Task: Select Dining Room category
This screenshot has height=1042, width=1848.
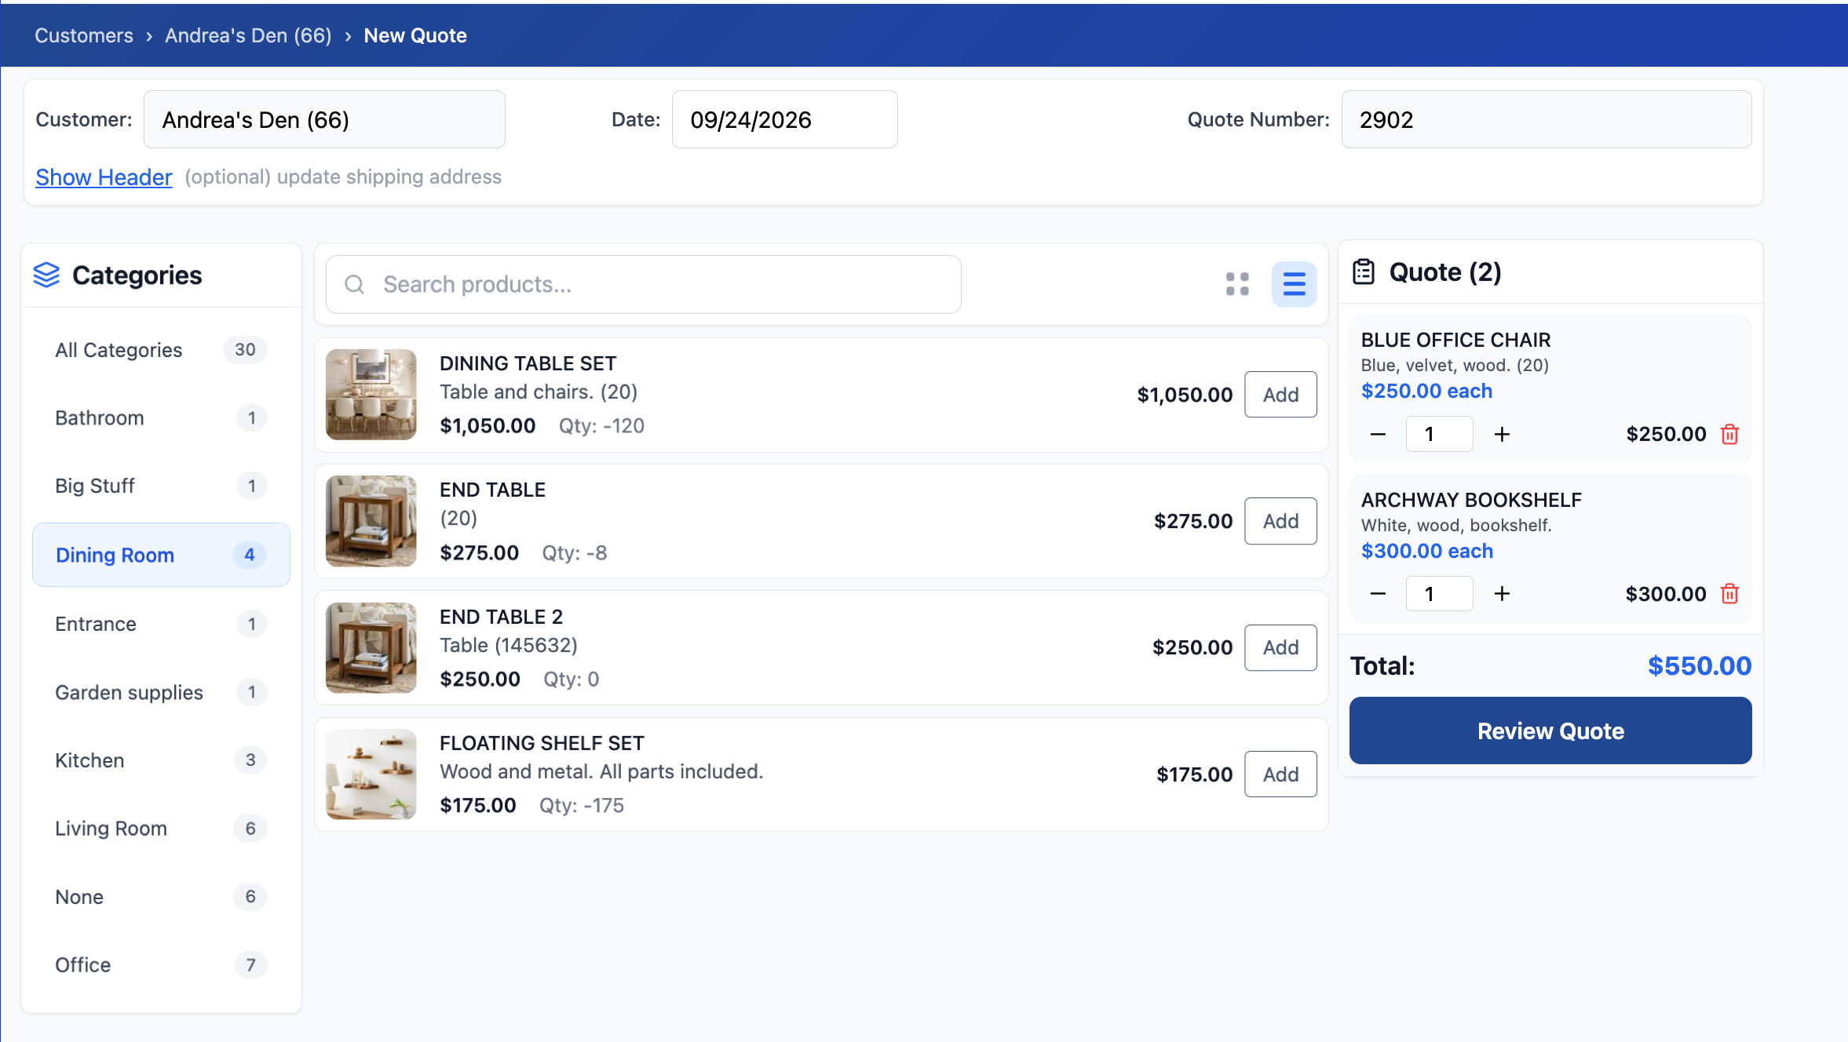Action: tap(161, 555)
